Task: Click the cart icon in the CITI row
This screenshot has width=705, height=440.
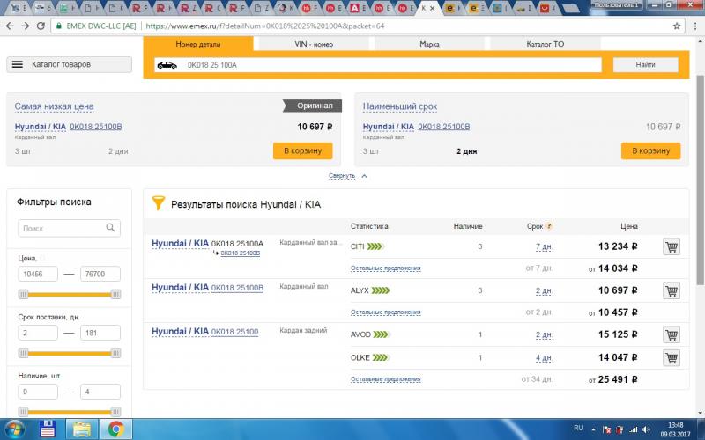Action: click(x=672, y=246)
